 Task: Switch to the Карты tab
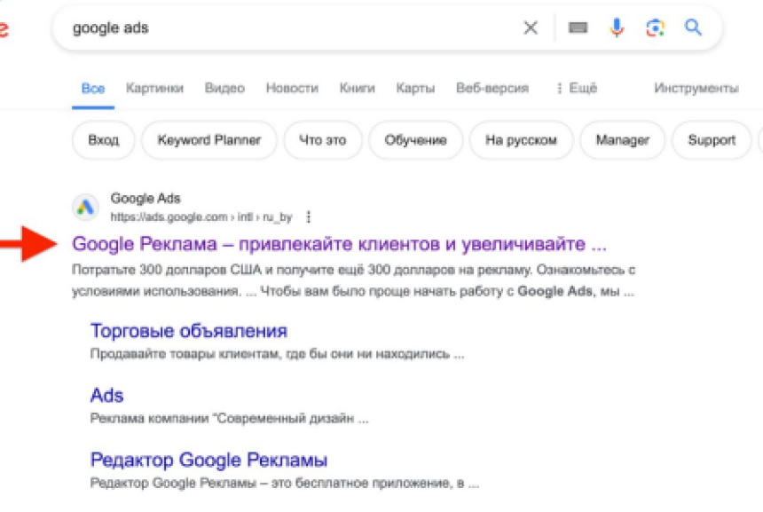coord(415,88)
